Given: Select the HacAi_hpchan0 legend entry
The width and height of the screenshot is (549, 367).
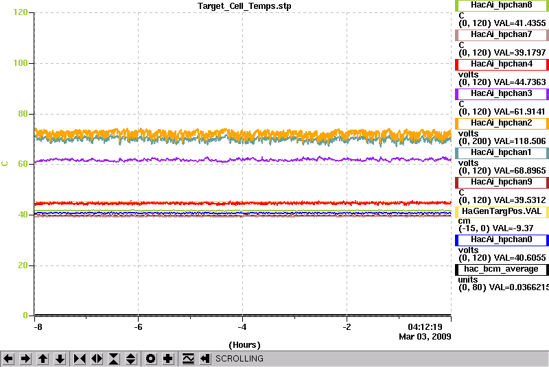Looking at the screenshot, I should pos(502,240).
